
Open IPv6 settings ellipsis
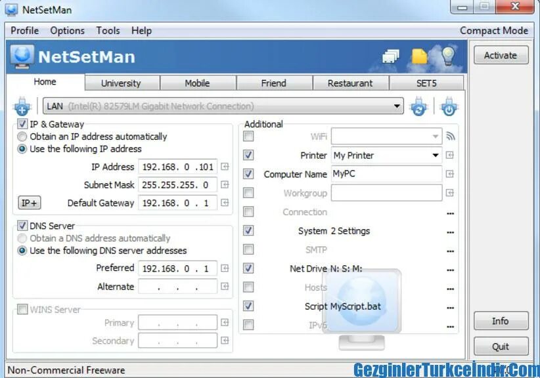pyautogui.click(x=450, y=327)
